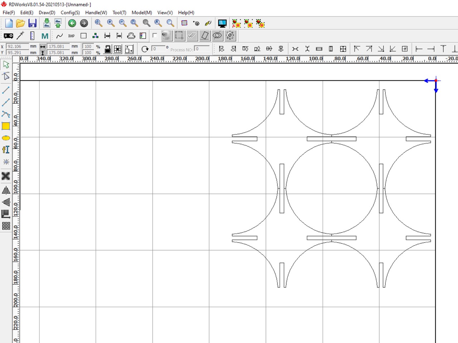458x343 pixels.
Task: Click the Process NO input box
Action: coord(202,49)
